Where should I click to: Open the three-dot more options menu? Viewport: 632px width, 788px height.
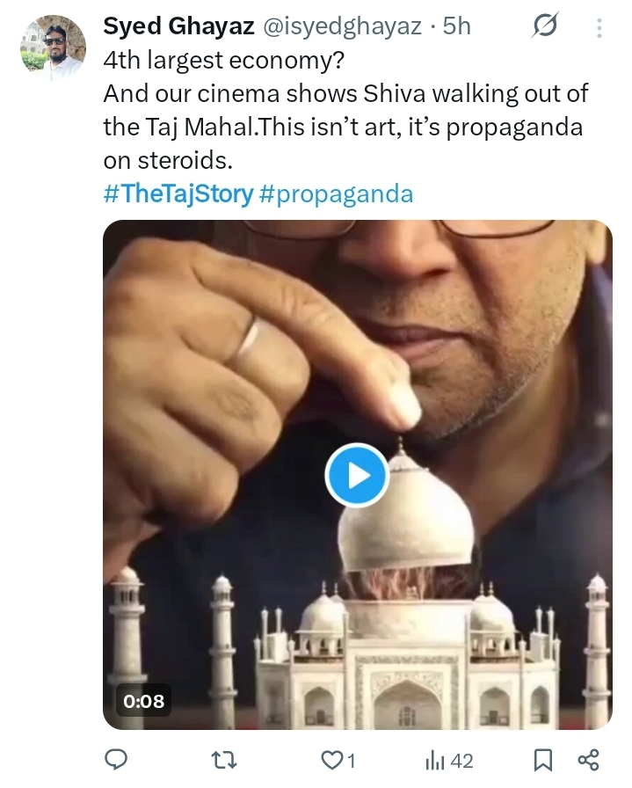coord(599,28)
